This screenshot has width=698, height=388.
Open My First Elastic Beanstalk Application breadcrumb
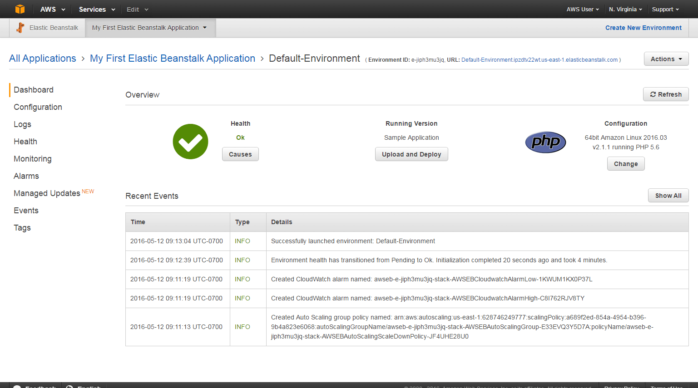click(x=173, y=59)
